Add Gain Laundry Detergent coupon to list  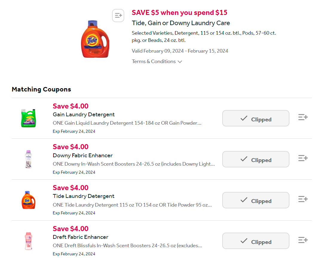[x=303, y=117]
